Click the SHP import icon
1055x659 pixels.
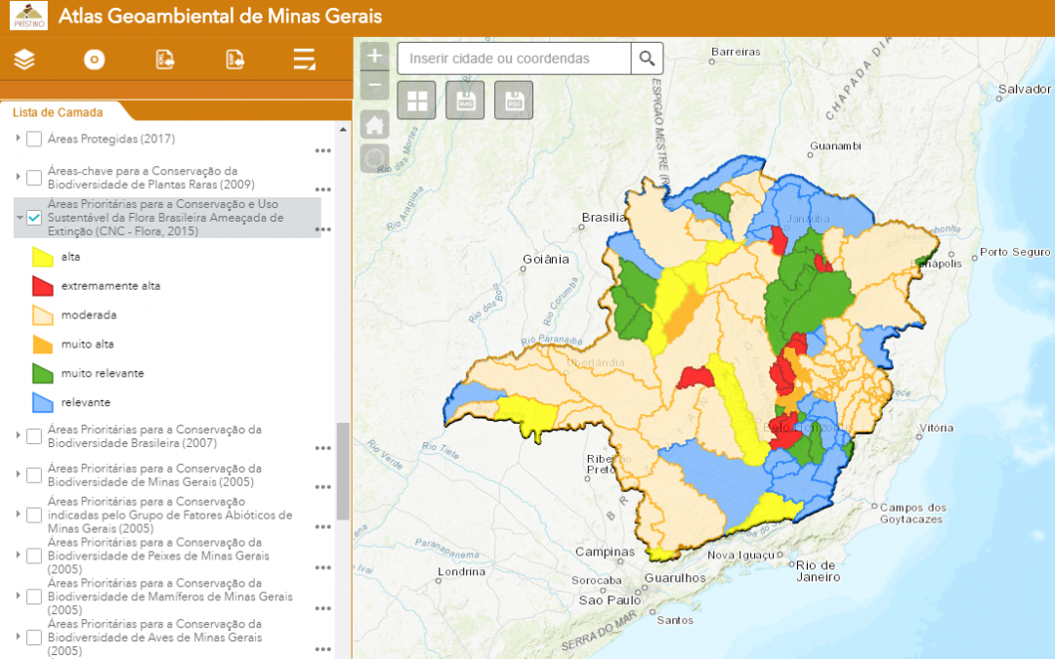tap(234, 60)
